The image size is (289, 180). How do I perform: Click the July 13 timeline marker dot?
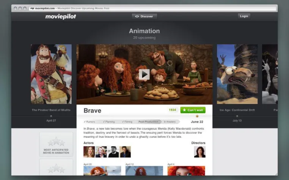(237, 116)
